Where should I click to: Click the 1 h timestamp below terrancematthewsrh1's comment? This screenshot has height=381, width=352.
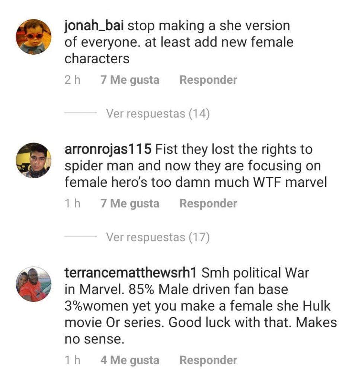73,360
